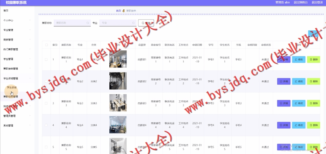This screenshot has width=326, height=154.
Task: Click the 查询 search button
Action: pyautogui.click(x=146, y=23)
